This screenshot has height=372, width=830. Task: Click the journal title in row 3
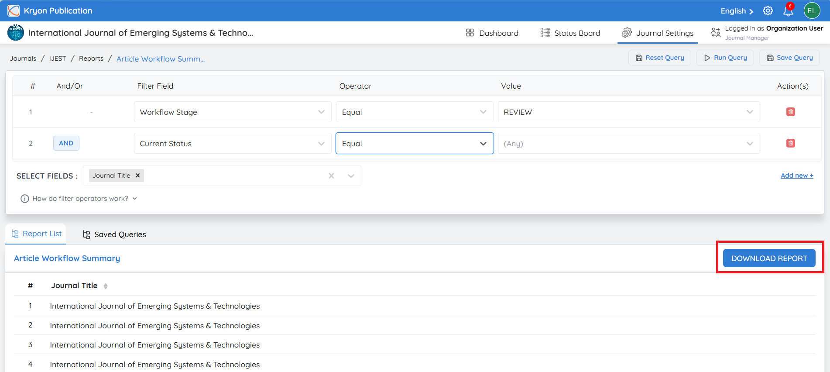(x=155, y=345)
